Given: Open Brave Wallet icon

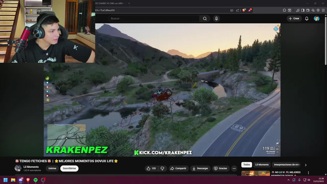Looking at the screenshot, I should pos(308,10).
